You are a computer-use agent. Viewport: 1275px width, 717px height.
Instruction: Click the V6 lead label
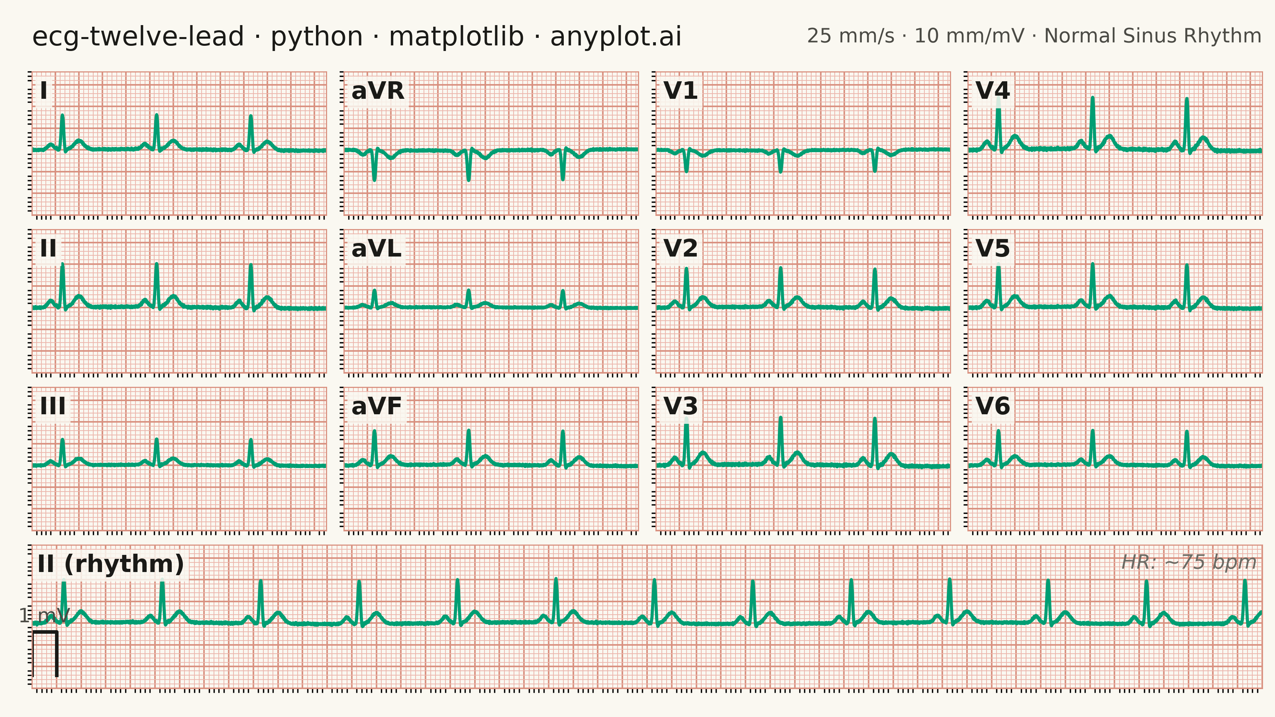point(993,406)
